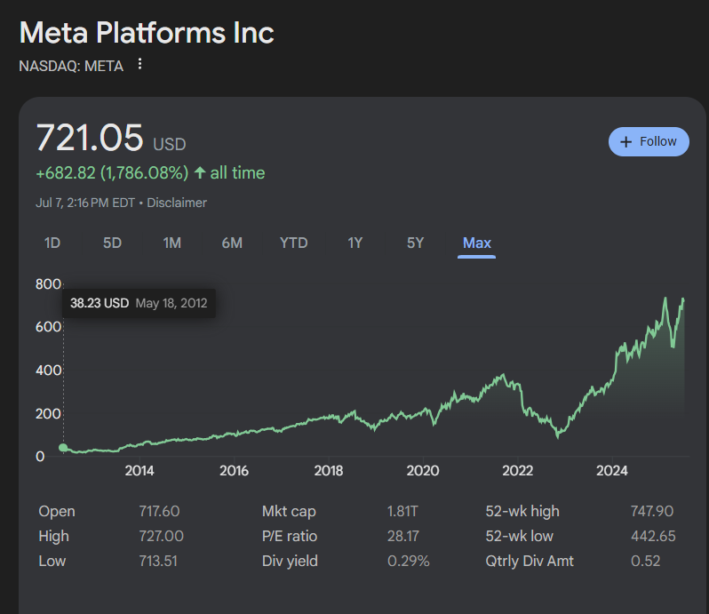Click the +682.82 (1,786.08%) all time change
Screen dimensions: 709x614
pos(150,172)
